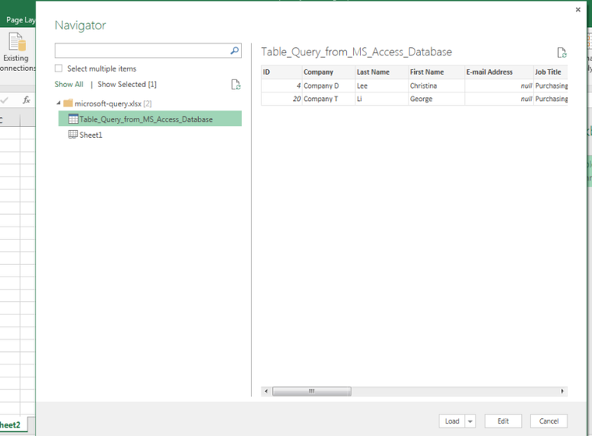Cancel the Navigator dialog
Image resolution: width=592 pixels, height=436 pixels.
[x=549, y=421]
